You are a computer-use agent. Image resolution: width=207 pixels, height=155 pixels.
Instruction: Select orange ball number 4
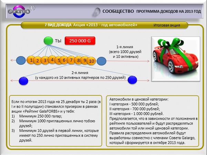[52, 60]
